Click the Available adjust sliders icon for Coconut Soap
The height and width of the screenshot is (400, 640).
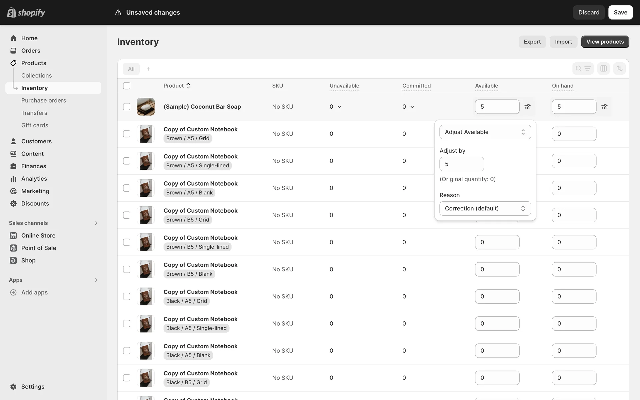[527, 107]
